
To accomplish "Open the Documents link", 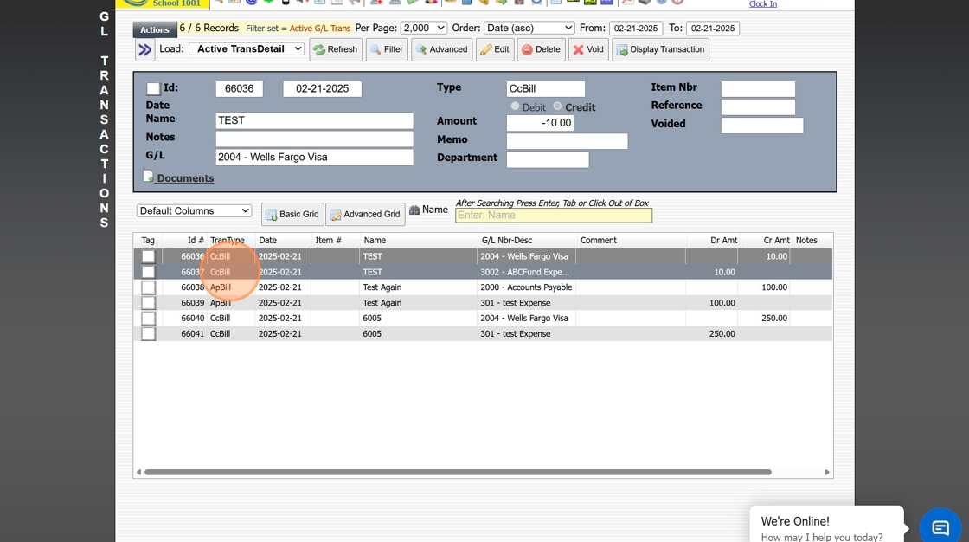I will point(184,178).
